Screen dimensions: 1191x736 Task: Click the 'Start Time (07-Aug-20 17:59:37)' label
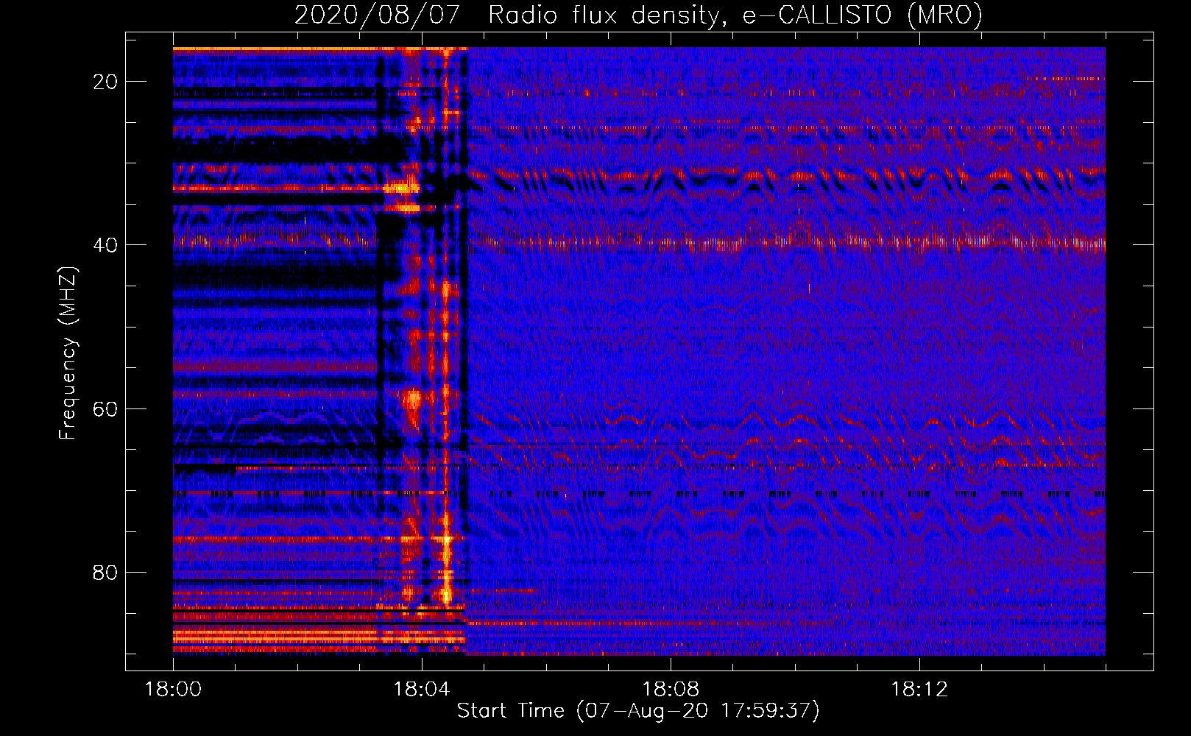(638, 711)
